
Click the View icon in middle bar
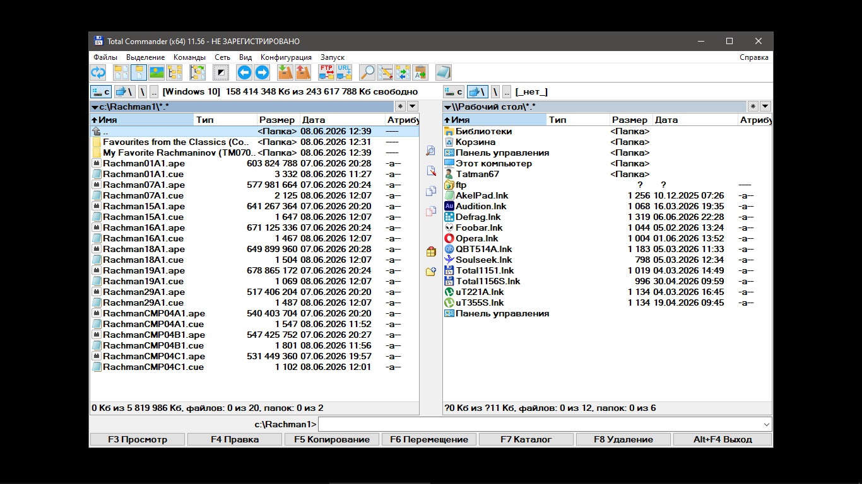coord(431,151)
